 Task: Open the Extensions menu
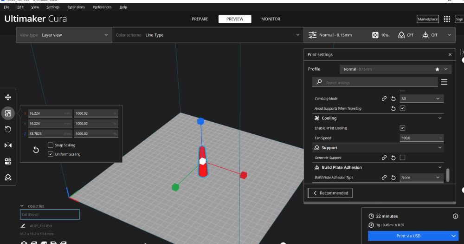coord(76,7)
